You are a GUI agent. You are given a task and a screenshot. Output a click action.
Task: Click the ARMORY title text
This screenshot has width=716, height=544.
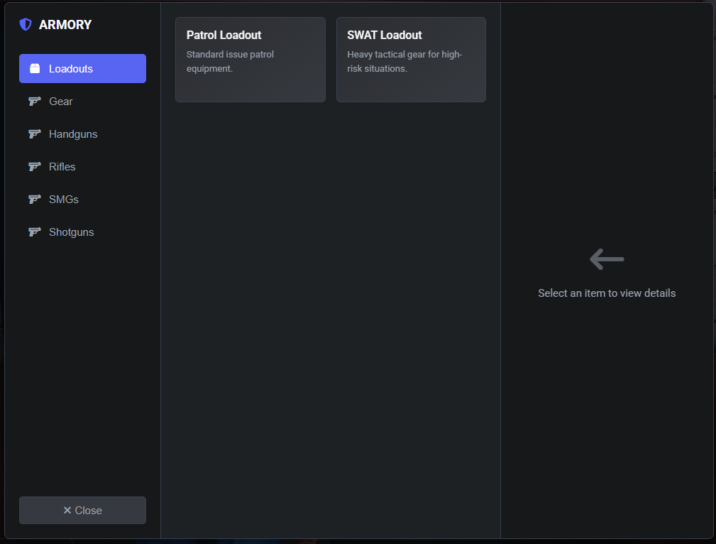(x=65, y=25)
